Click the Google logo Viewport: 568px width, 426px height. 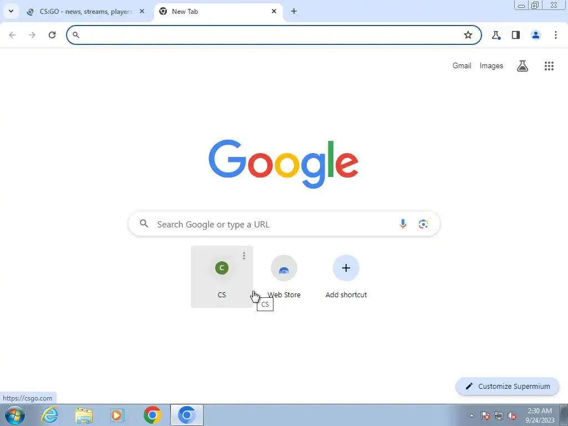coord(283,164)
